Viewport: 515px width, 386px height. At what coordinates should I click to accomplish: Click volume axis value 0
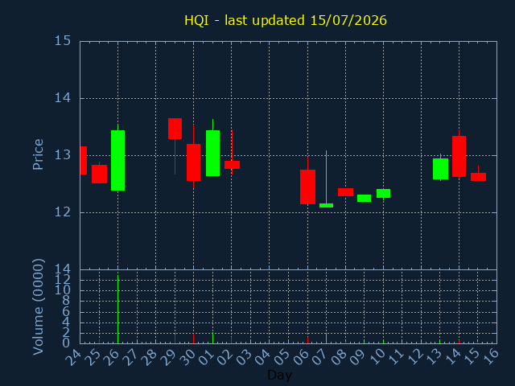coord(66,343)
